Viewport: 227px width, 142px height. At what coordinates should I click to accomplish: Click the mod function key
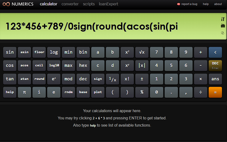tap(68, 79)
